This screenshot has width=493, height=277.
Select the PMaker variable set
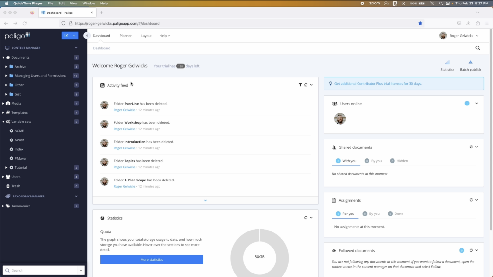coord(20,158)
